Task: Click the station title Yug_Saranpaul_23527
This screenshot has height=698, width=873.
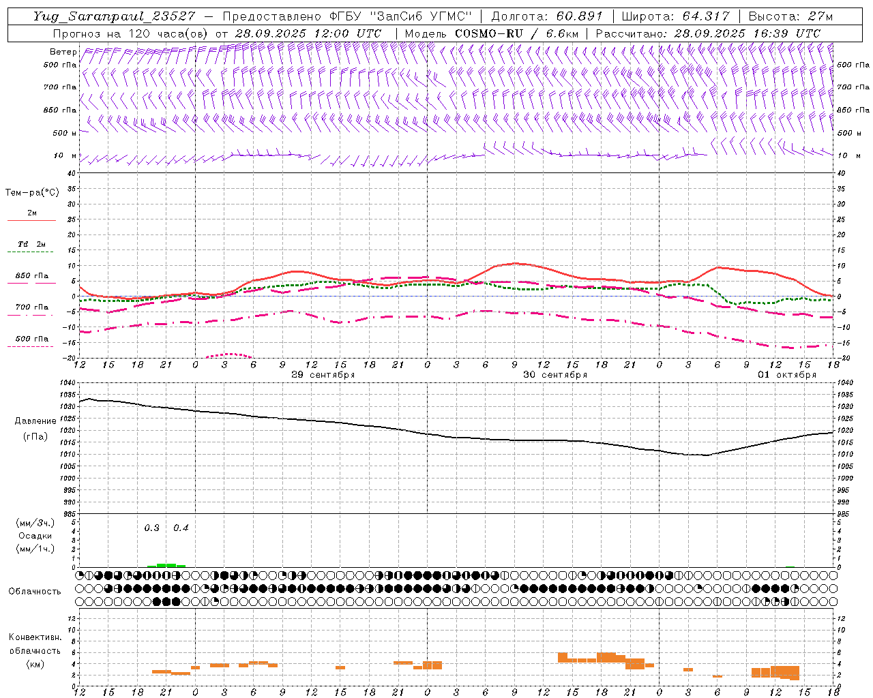Action: point(114,16)
